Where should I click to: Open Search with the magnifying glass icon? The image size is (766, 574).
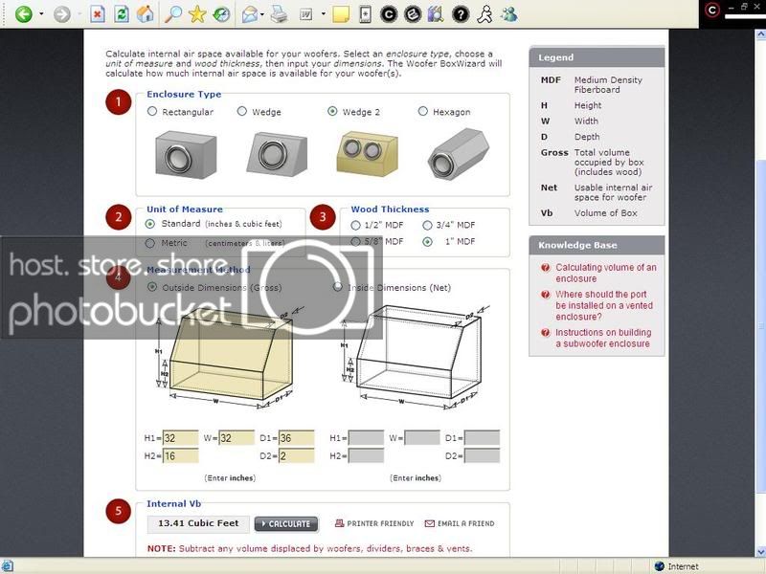click(172, 14)
